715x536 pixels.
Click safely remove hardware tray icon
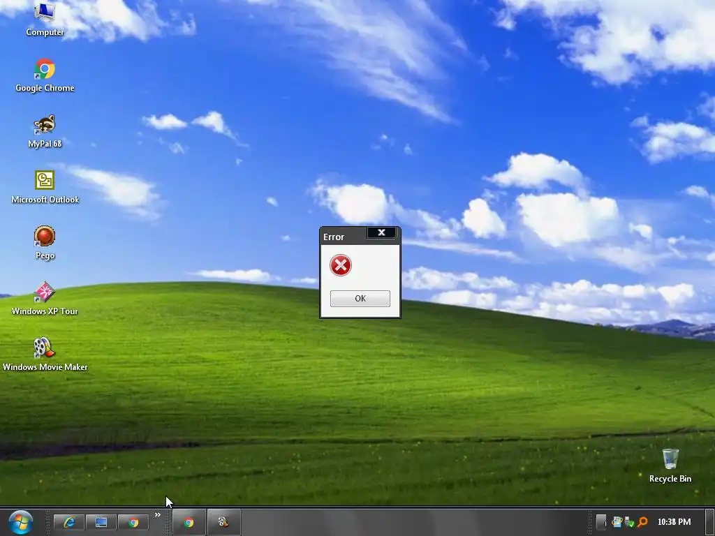[629, 522]
